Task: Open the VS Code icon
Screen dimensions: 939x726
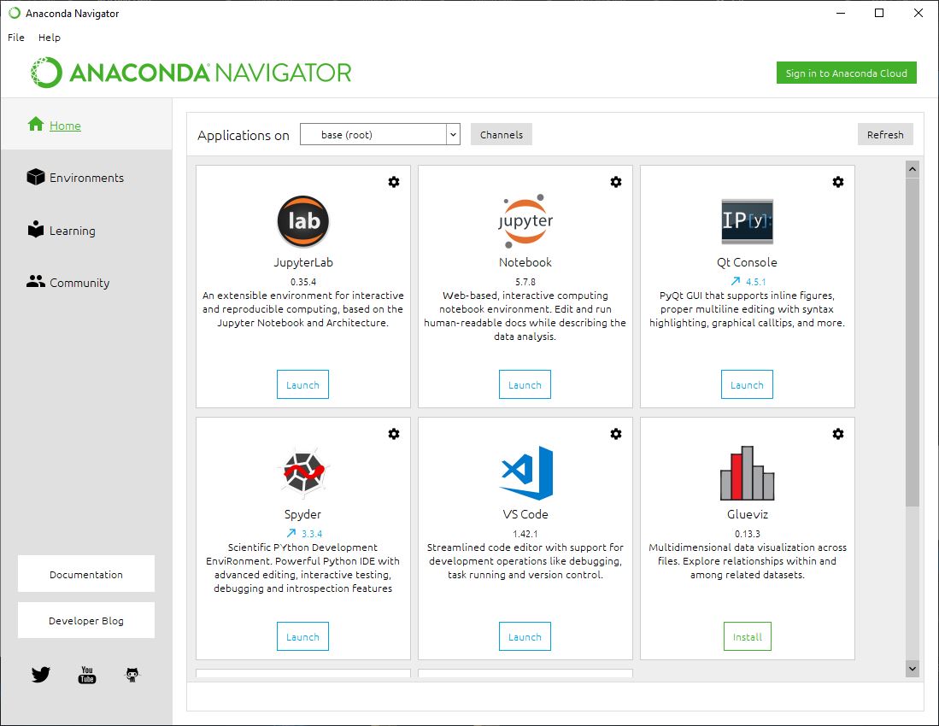Action: tap(525, 472)
